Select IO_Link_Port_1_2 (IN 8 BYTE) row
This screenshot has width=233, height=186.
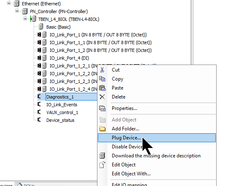(101, 50)
